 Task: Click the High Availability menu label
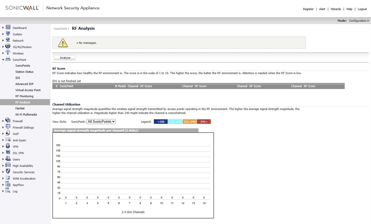pyautogui.click(x=23, y=166)
